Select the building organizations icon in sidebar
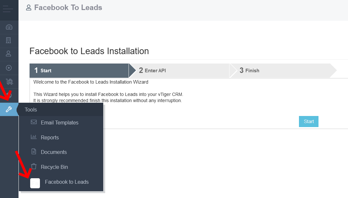This screenshot has height=198, width=348. pos(8,40)
